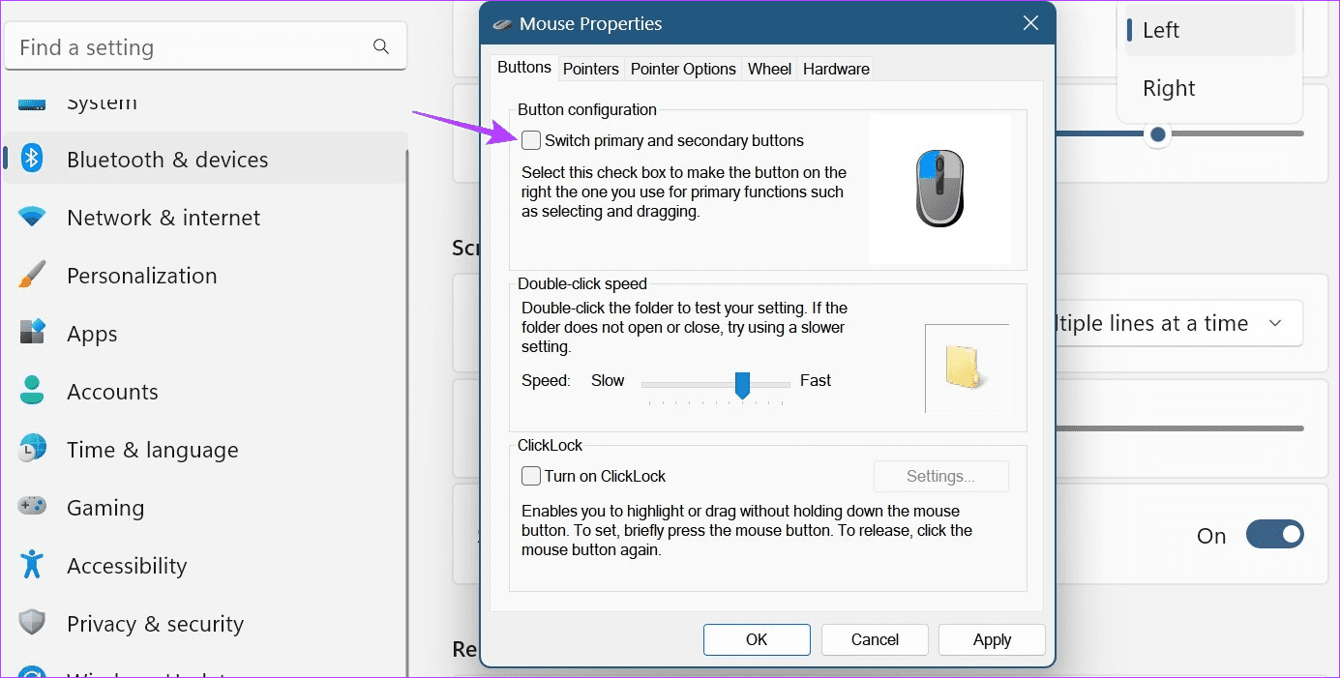Image resolution: width=1340 pixels, height=678 pixels.
Task: Click the Privacy & security shield icon
Action: [x=32, y=623]
